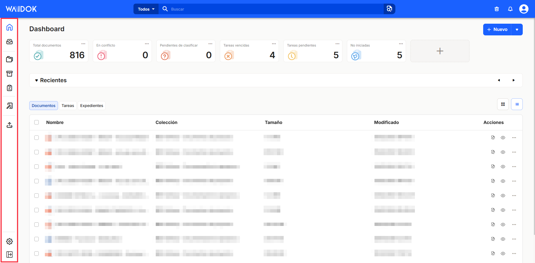
Task: Open the archive box sidebar icon
Action: [9, 74]
